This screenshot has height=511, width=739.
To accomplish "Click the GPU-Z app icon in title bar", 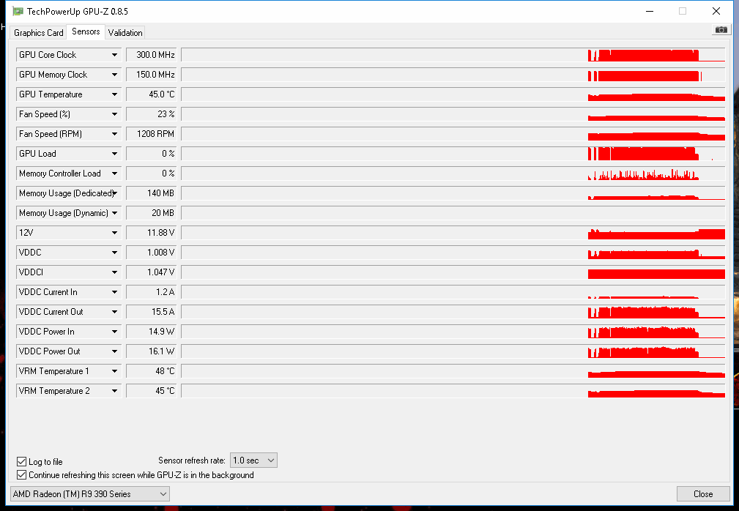I will [18, 11].
